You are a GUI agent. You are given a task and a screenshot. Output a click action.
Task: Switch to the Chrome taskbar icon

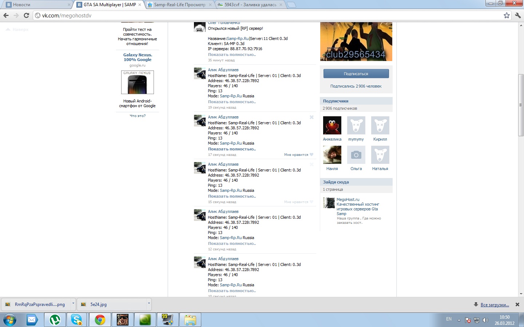click(100, 320)
